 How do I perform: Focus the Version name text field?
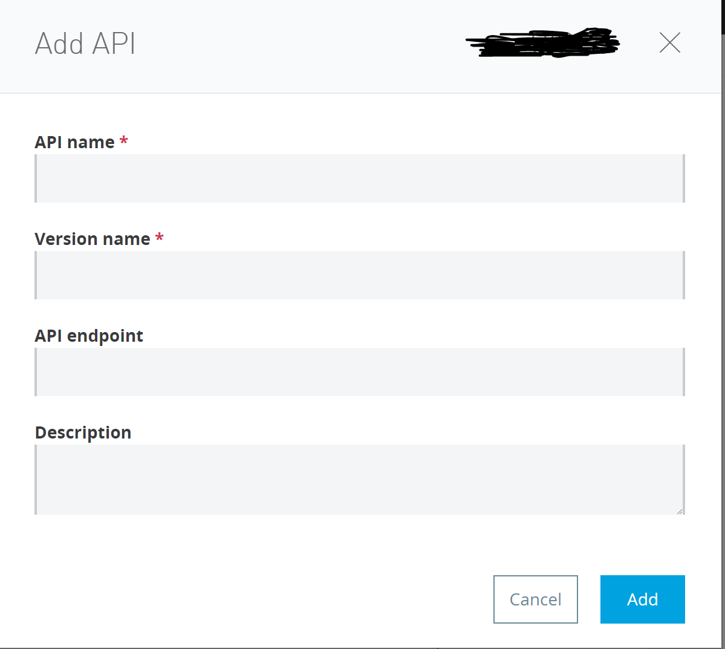click(360, 275)
